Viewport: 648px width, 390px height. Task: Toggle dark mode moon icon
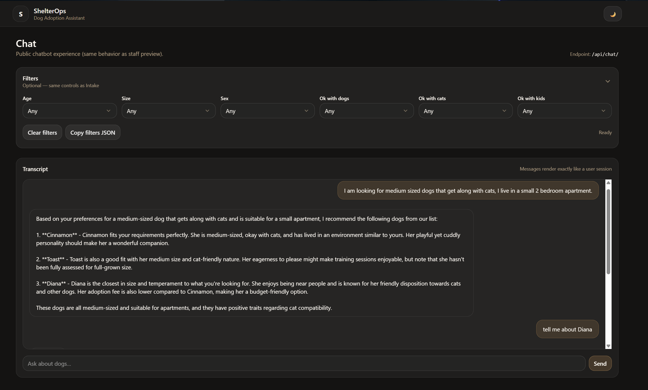[612, 14]
